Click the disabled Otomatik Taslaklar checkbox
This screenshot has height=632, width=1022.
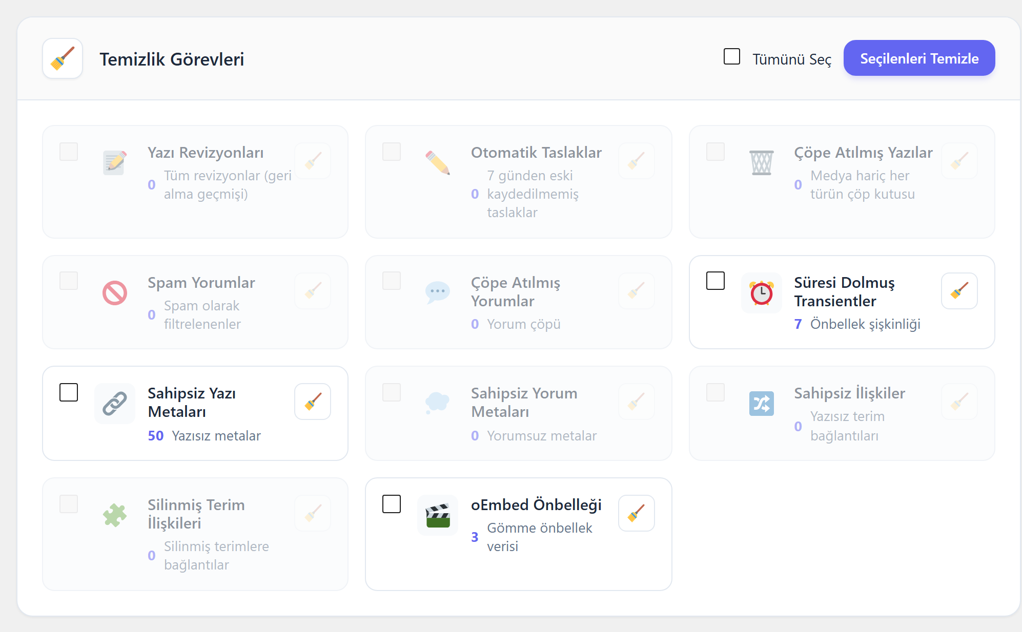tap(392, 152)
